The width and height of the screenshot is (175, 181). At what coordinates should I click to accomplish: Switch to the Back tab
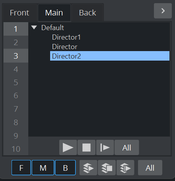click(x=87, y=13)
